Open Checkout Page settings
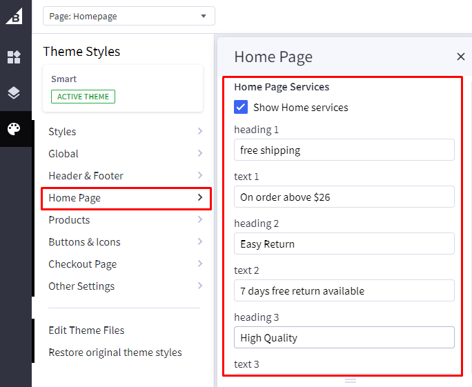 125,264
